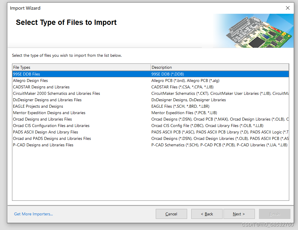Click Mentor Expedition Files (*.PCB, *.LIB) description
This screenshot has height=230, width=298.
click(184, 113)
